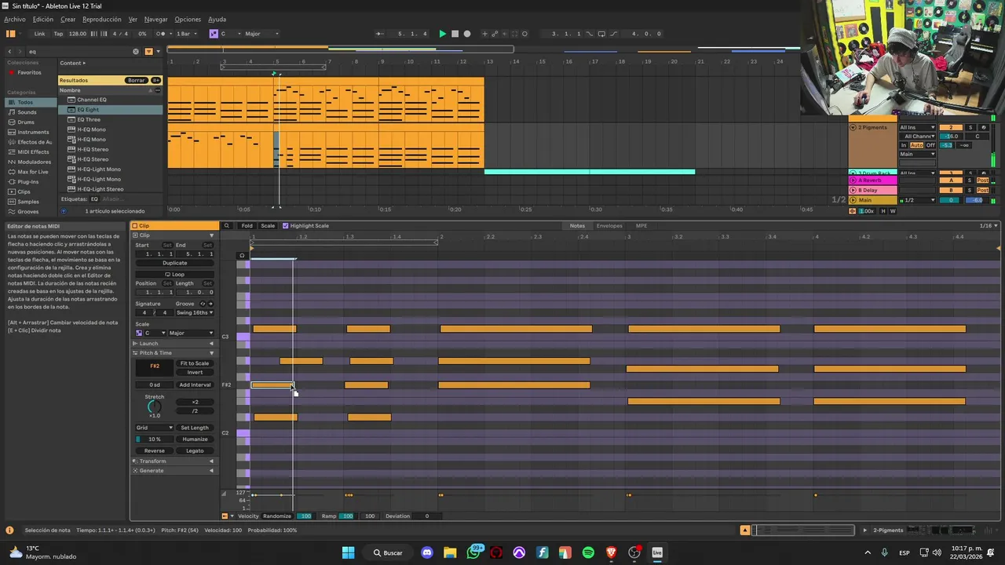Click the Groove hot-swap icon
Screen dimensions: 1005x565
(x=203, y=304)
